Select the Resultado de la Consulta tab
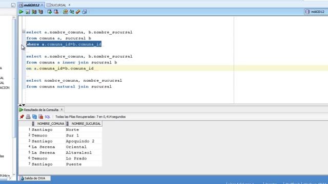 (x=41, y=110)
